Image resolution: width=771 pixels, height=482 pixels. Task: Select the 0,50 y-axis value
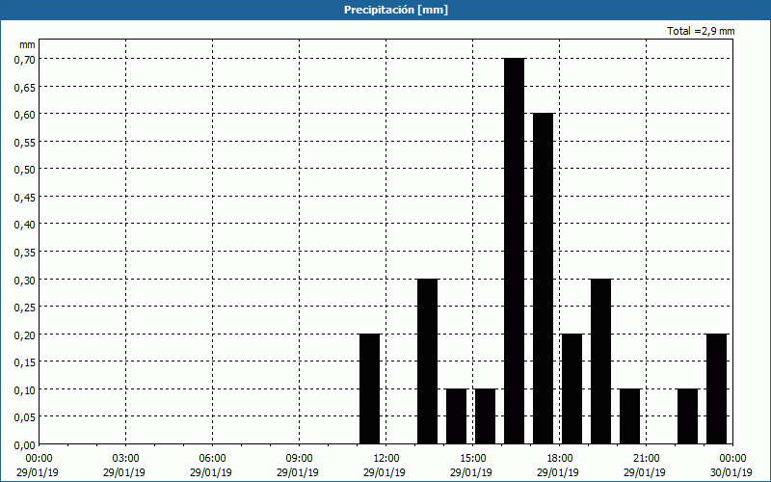[25, 170]
